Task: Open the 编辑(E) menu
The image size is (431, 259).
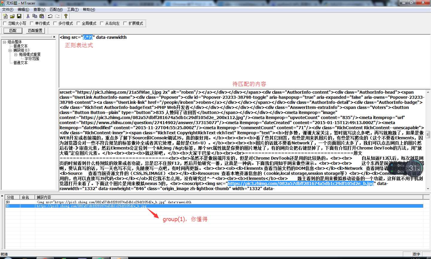Action: (23, 10)
